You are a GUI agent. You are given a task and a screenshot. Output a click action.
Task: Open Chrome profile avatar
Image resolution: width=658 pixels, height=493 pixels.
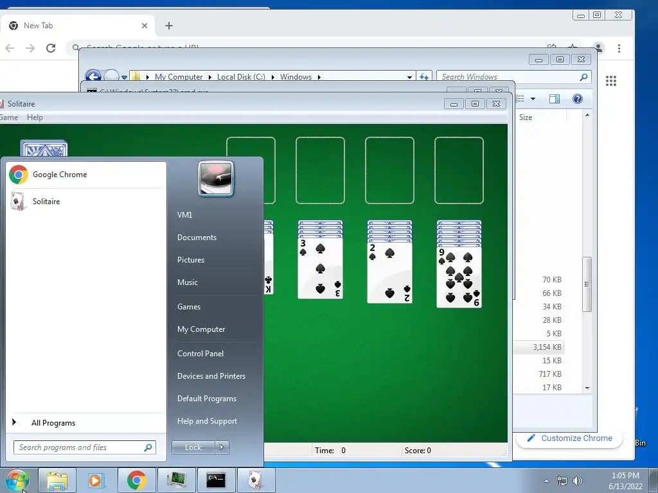click(x=598, y=48)
